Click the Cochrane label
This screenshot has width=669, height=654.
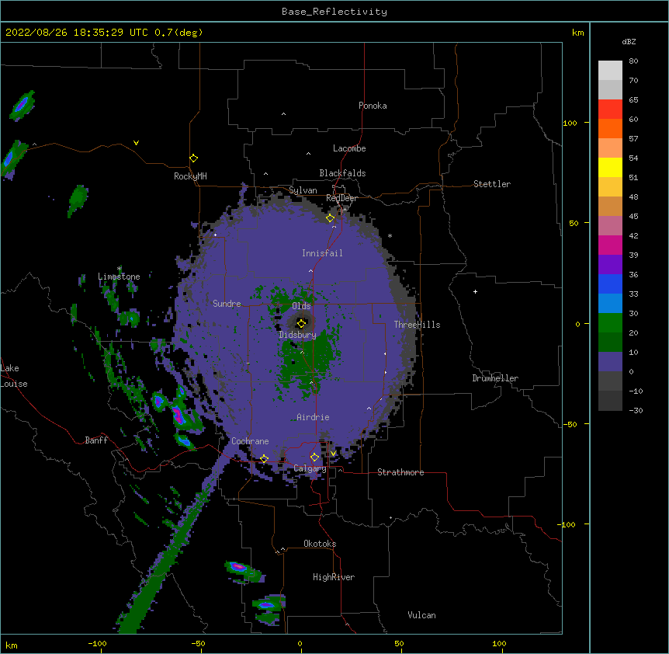(250, 441)
